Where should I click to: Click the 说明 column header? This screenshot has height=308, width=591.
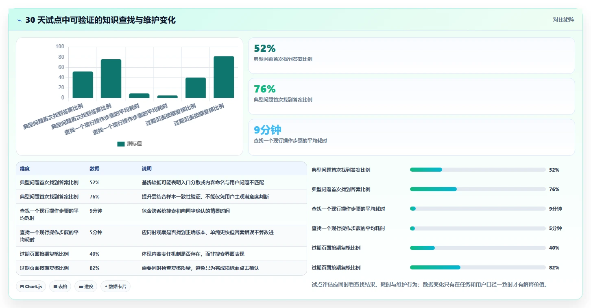tap(222, 169)
